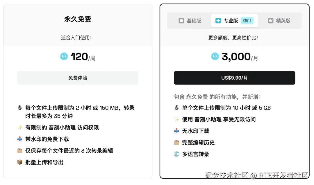Screen dimensions: 314x185
Task: Click the gray icon beside 基础版
Action: click(181, 21)
